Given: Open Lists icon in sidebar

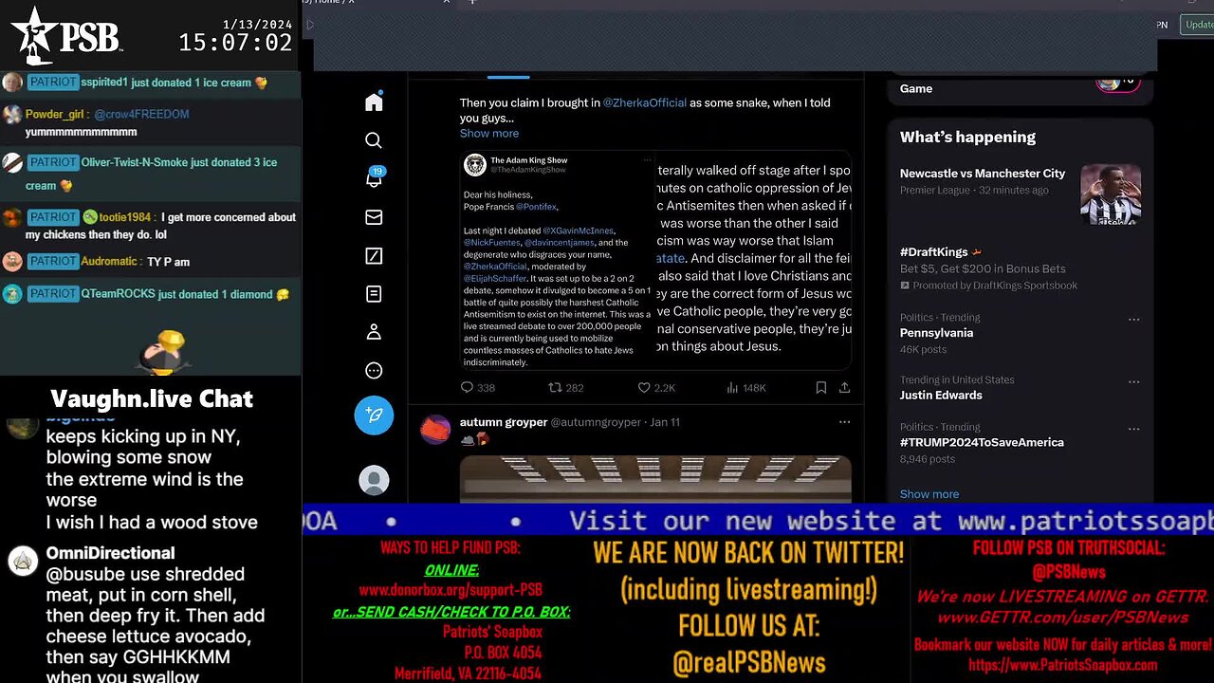Looking at the screenshot, I should (374, 294).
